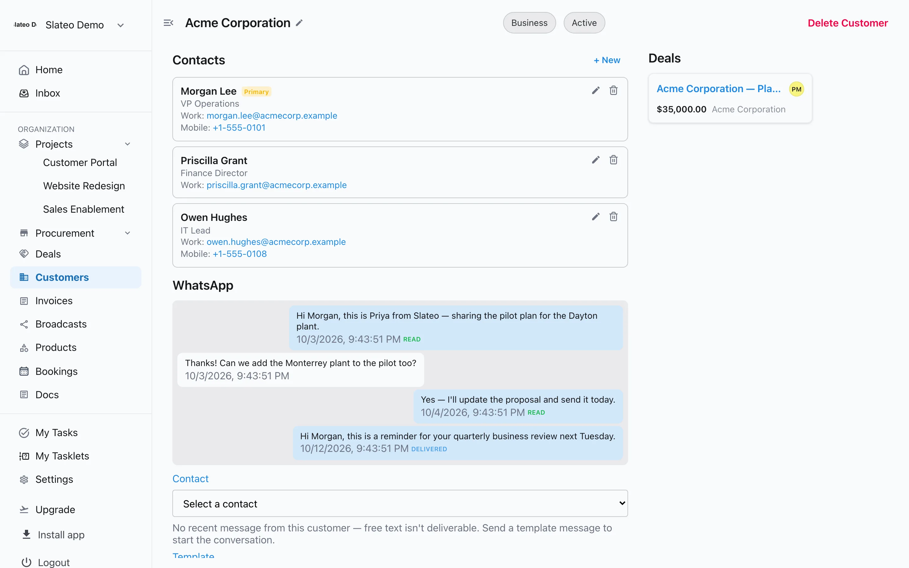Open the Acme Corporation — Pla... deal
909x568 pixels.
[x=719, y=89]
